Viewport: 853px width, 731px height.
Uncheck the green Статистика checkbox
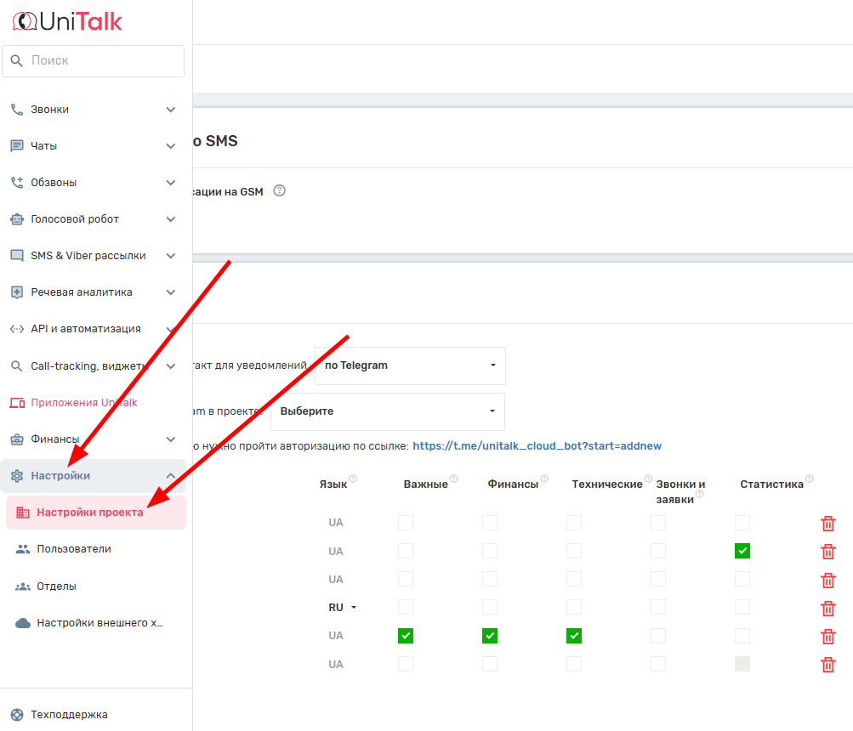[742, 551]
